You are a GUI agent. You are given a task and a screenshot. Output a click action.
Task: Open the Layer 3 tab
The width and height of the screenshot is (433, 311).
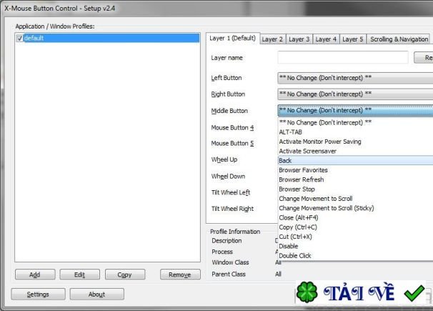tap(299, 39)
